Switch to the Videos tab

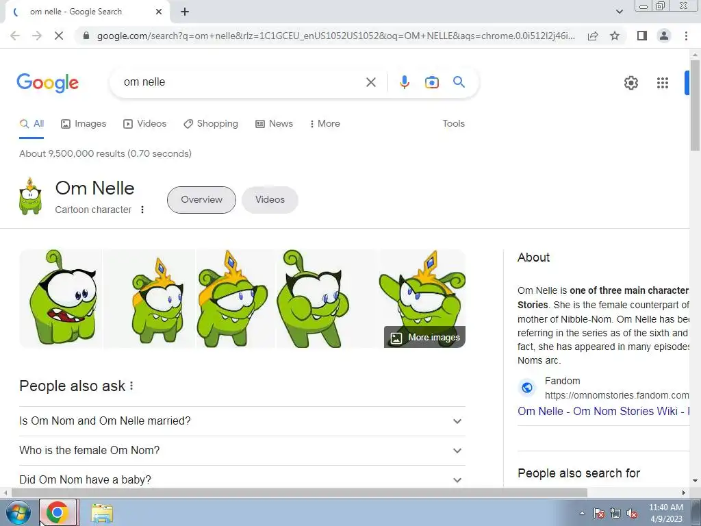145,124
